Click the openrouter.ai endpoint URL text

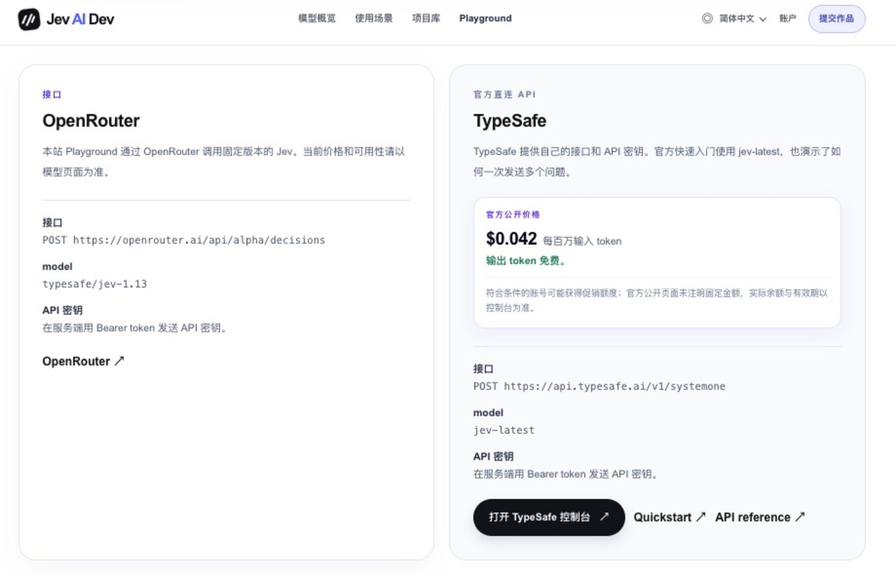199,240
